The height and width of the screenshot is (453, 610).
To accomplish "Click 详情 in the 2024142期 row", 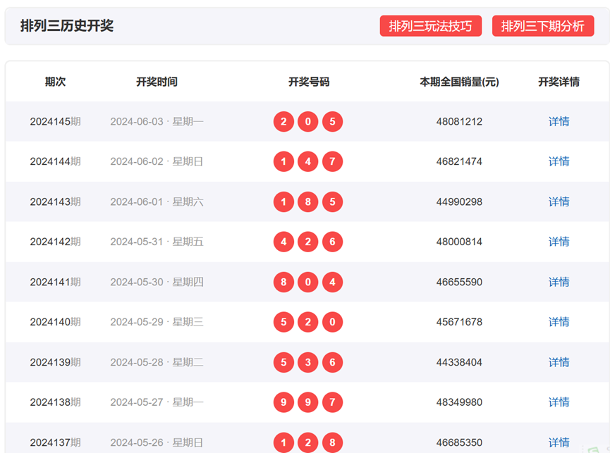I will pos(559,242).
